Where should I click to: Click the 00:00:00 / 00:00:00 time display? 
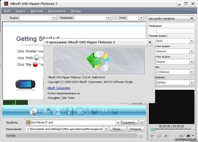[x=171, y=126]
